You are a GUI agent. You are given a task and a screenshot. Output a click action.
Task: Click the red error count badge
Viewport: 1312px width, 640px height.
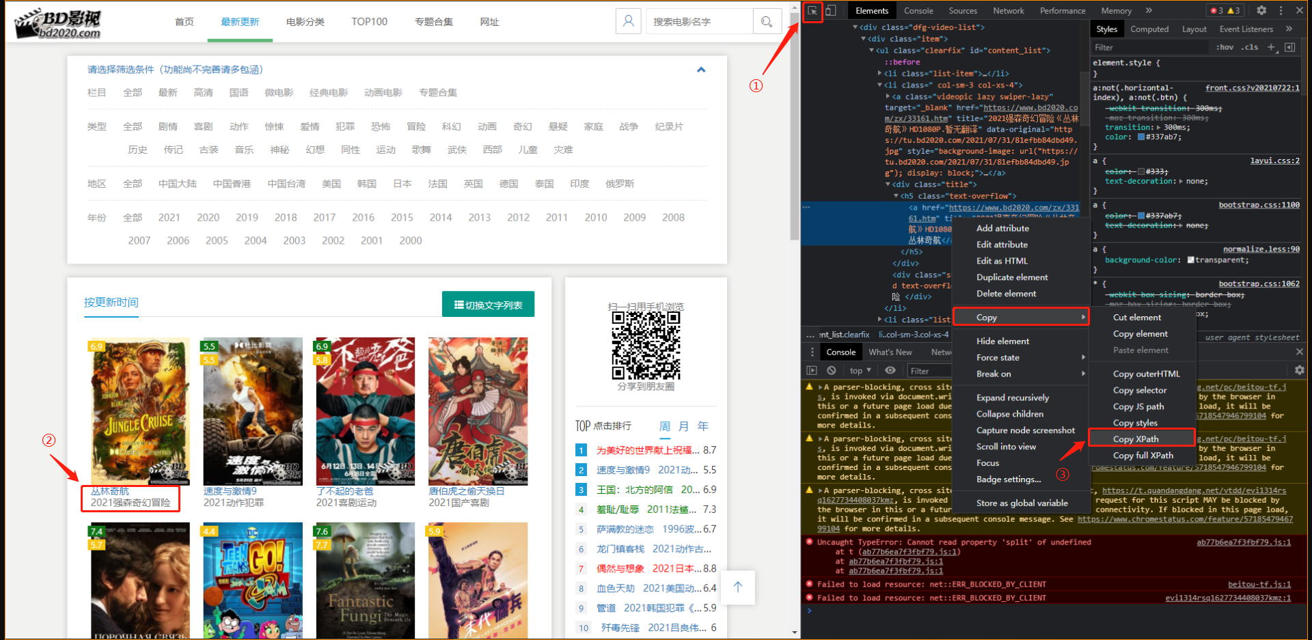point(1216,11)
